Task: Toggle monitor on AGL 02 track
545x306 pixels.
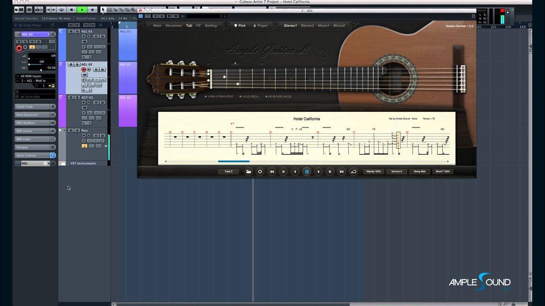Action: pyautogui.click(x=89, y=69)
